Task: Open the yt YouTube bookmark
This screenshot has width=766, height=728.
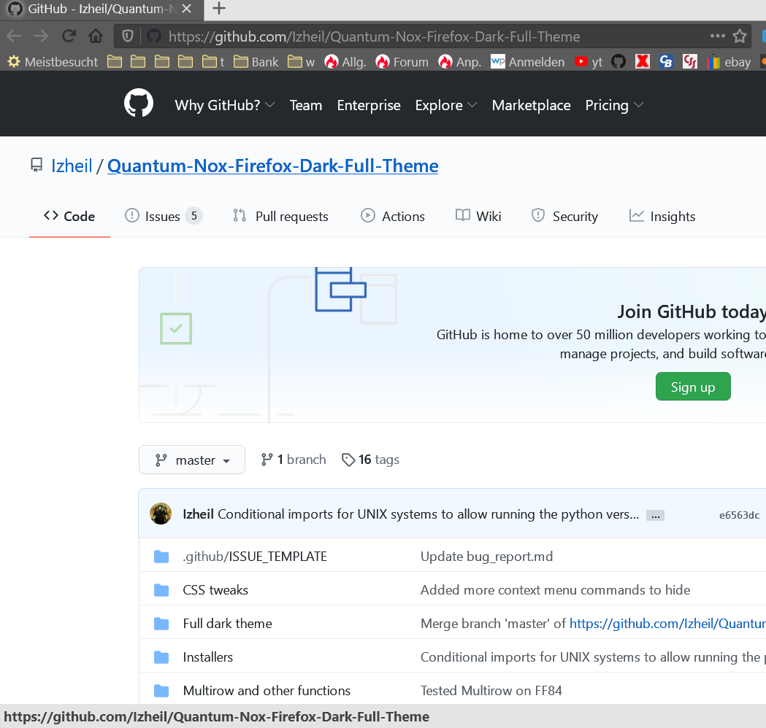Action: [588, 62]
